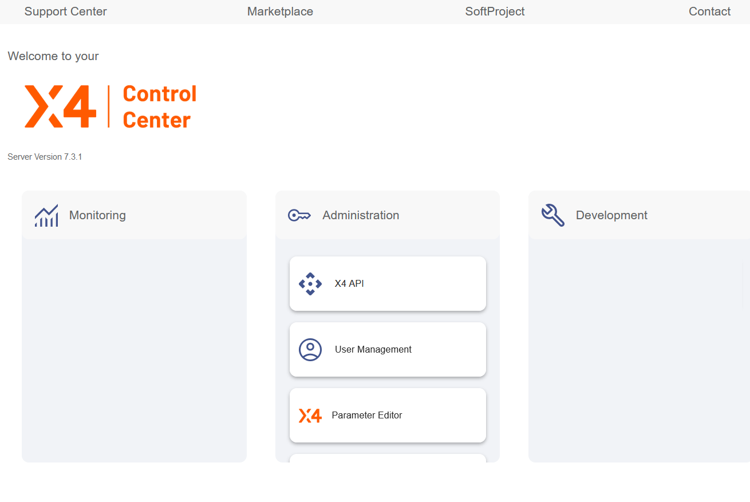Expand the Monitoring section title
The image size is (750, 502).
pos(97,215)
